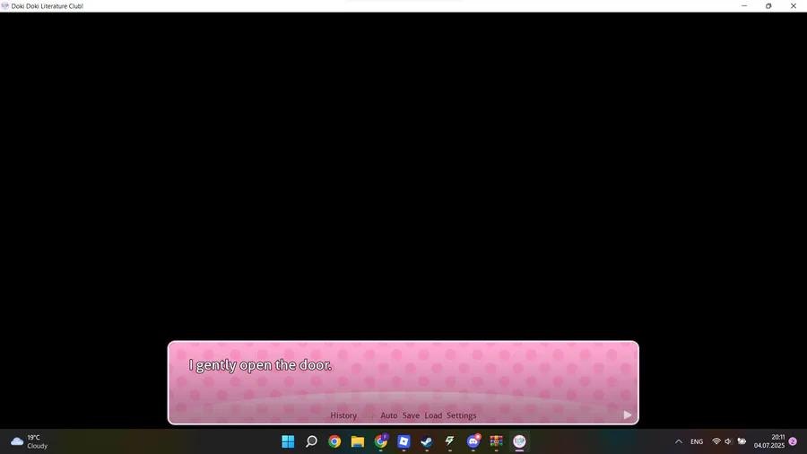Open Roblox from the taskbar

[404, 441]
